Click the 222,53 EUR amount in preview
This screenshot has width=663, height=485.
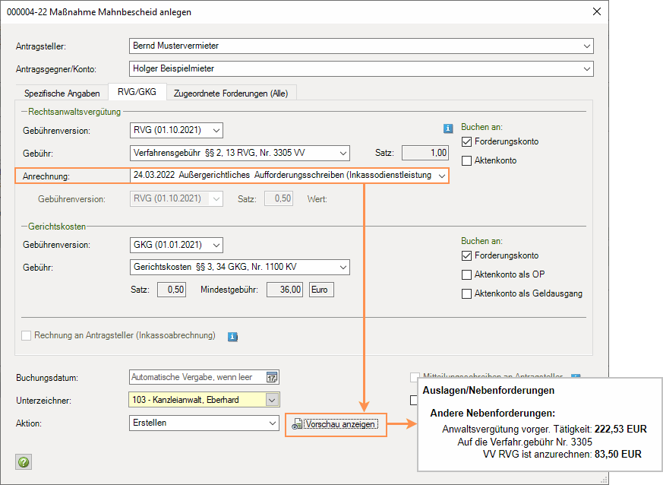tap(620, 430)
